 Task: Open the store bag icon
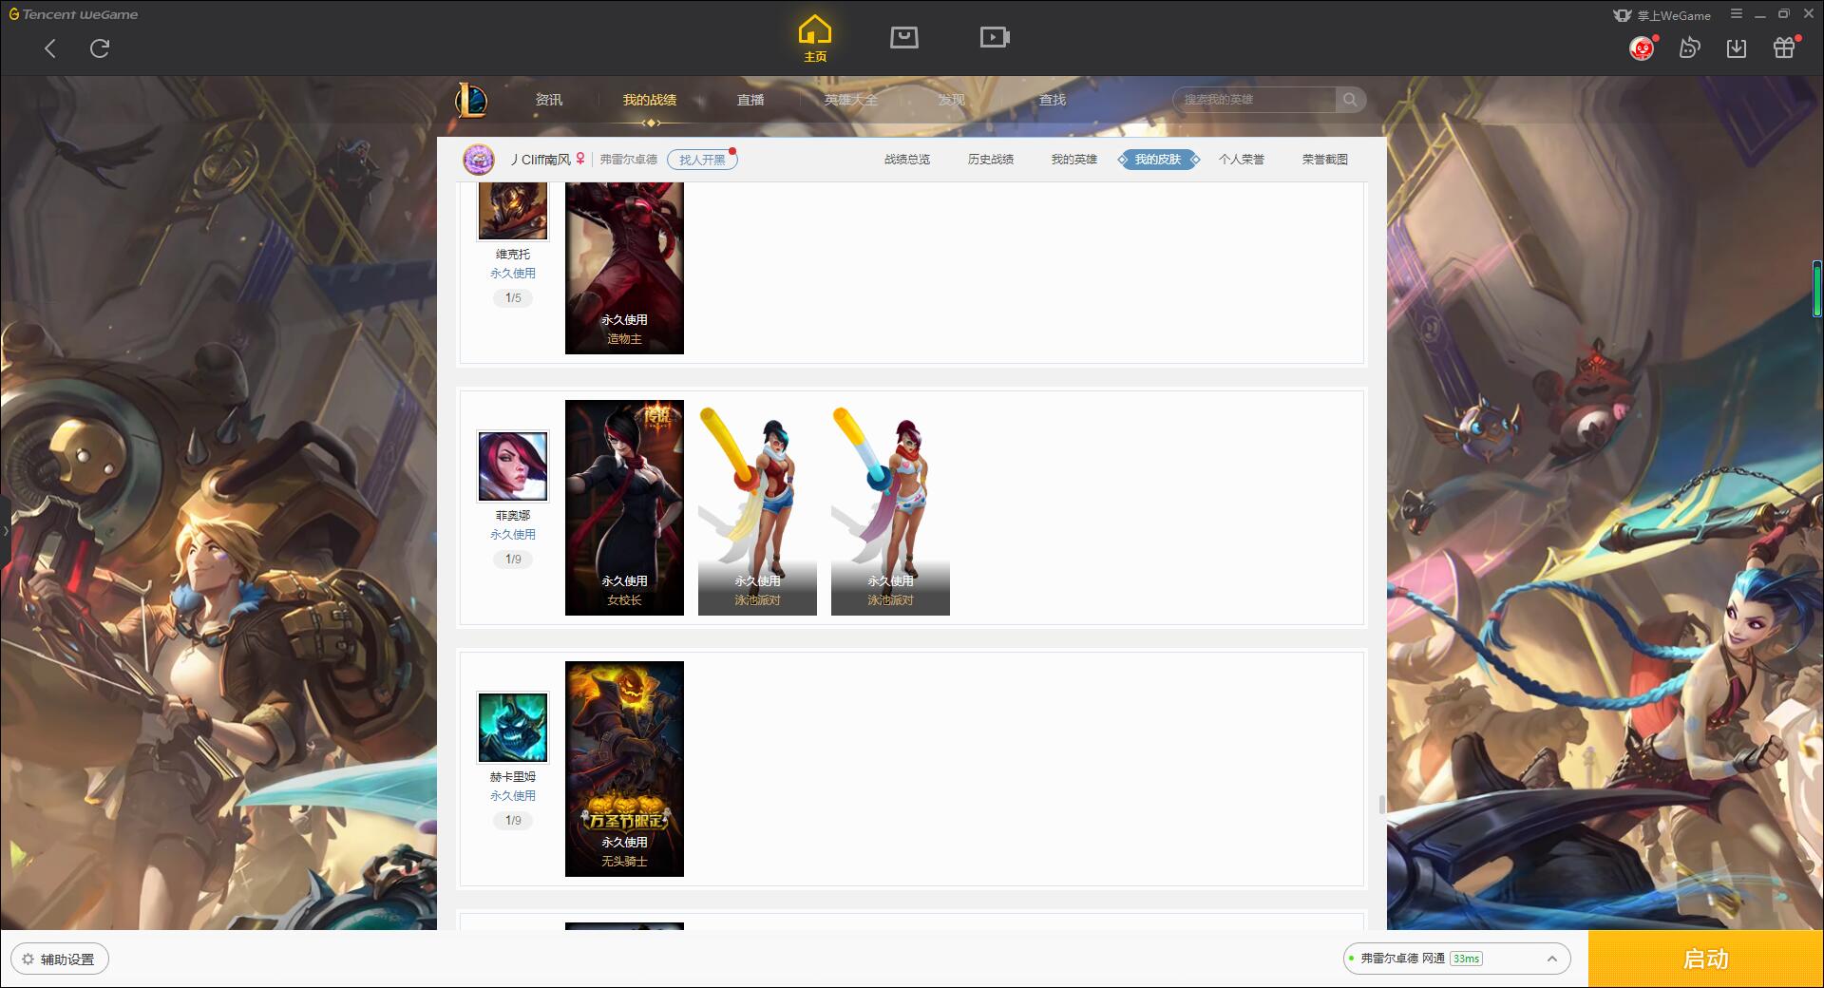coord(903,37)
